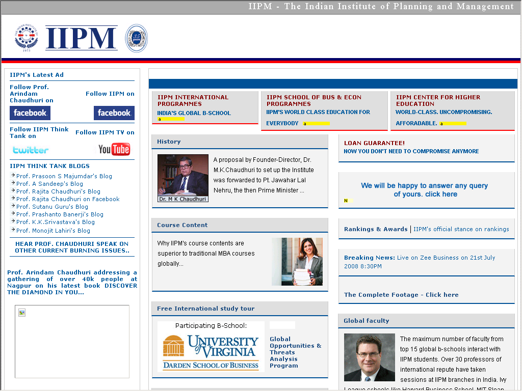The width and height of the screenshot is (522, 391).
Task: Open the Global faculty heading
Action: [366, 321]
